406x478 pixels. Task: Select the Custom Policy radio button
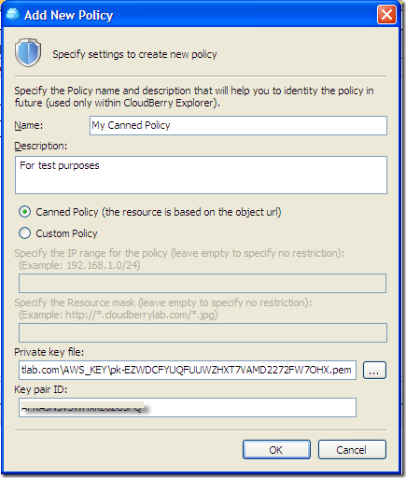pos(24,233)
